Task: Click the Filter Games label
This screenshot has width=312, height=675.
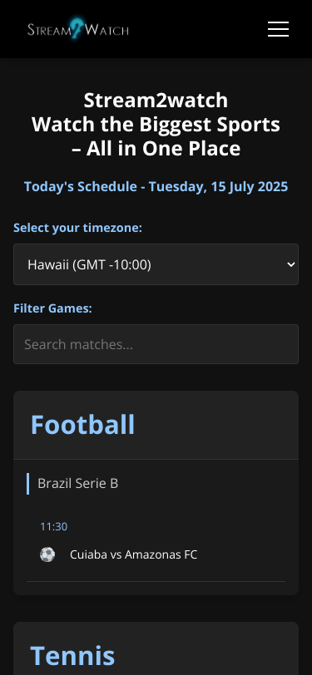Action: tap(52, 308)
